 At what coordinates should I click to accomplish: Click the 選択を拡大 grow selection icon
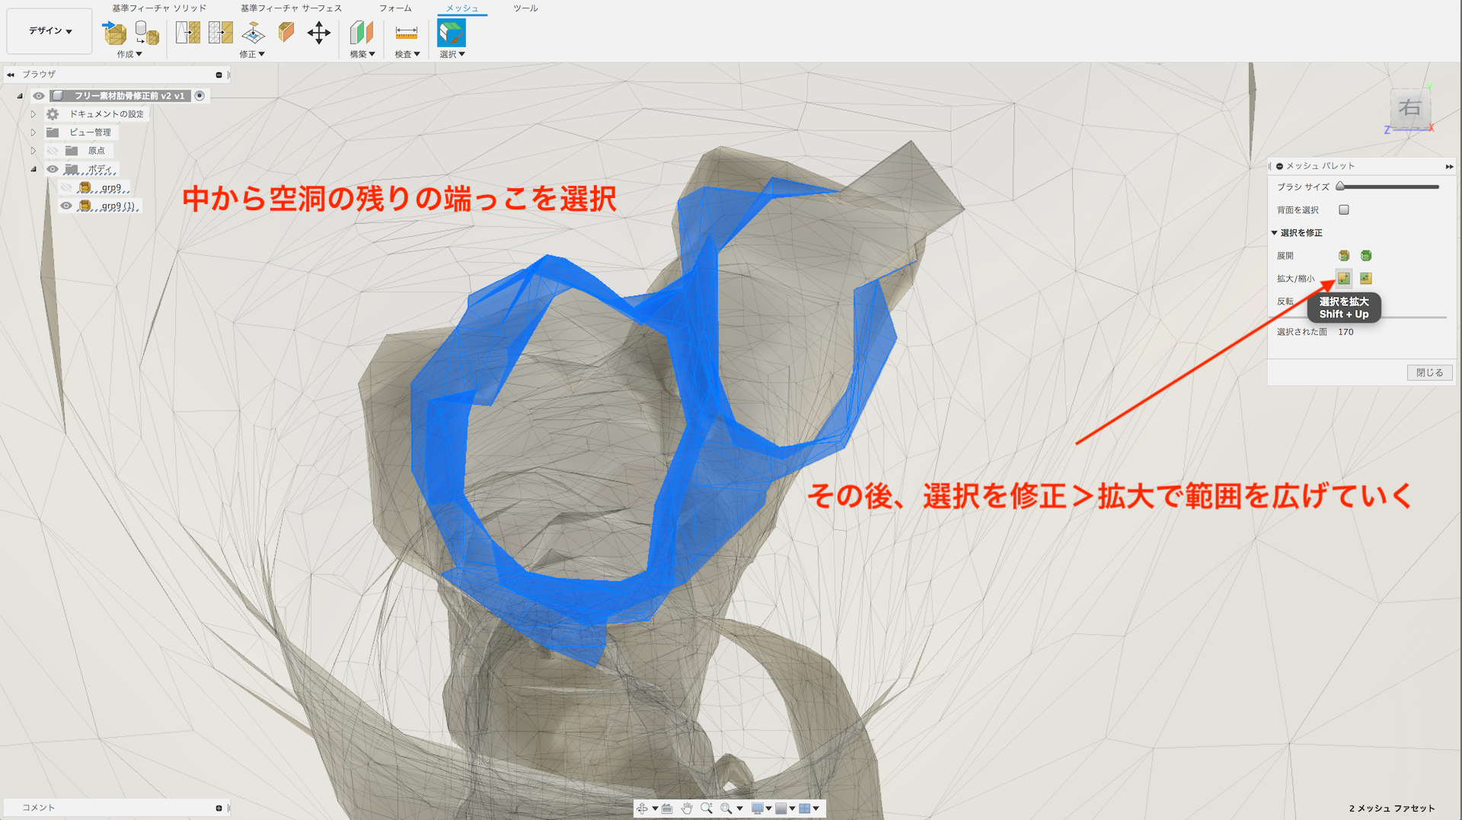[x=1343, y=279]
